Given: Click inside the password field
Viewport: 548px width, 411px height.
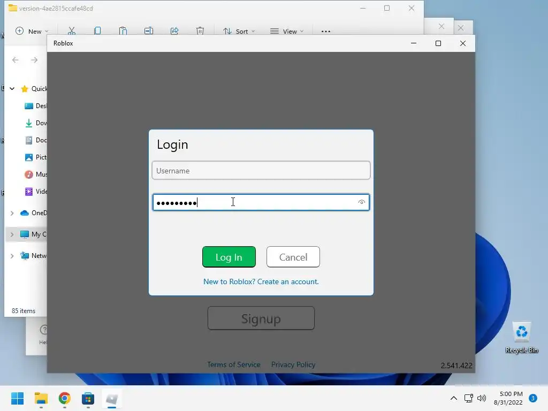Looking at the screenshot, I should [261, 202].
